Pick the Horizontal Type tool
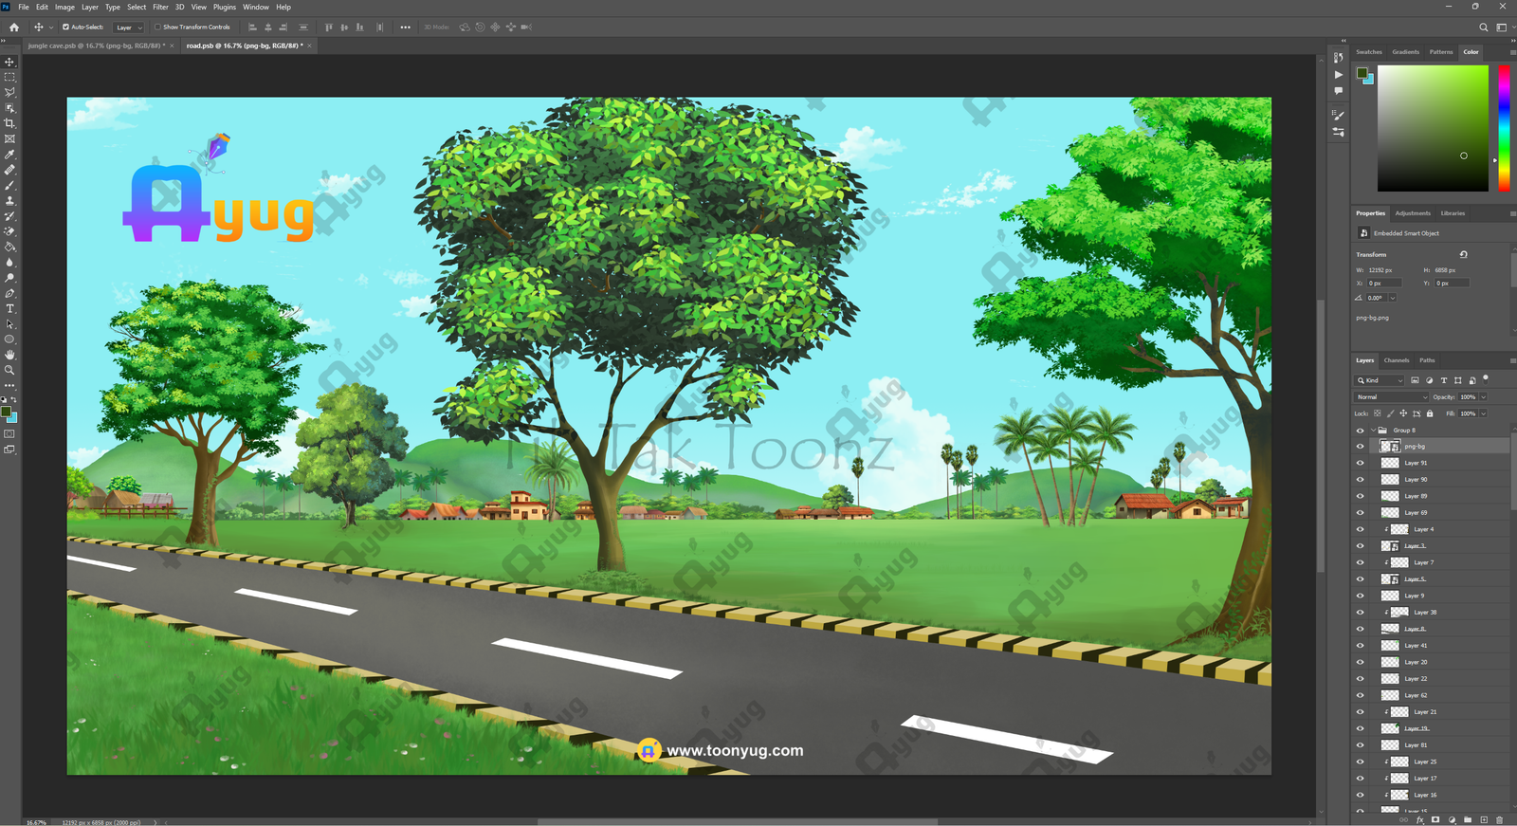This screenshot has width=1517, height=826. point(10,309)
